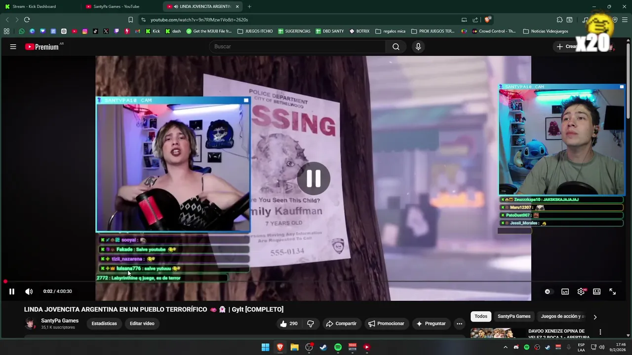632x355 pixels.
Task: Click the Buscar search field
Action: pyautogui.click(x=298, y=47)
